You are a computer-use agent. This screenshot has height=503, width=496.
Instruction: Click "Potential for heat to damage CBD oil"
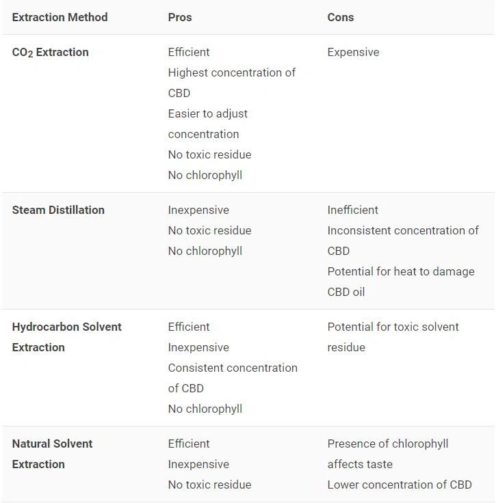(x=400, y=282)
